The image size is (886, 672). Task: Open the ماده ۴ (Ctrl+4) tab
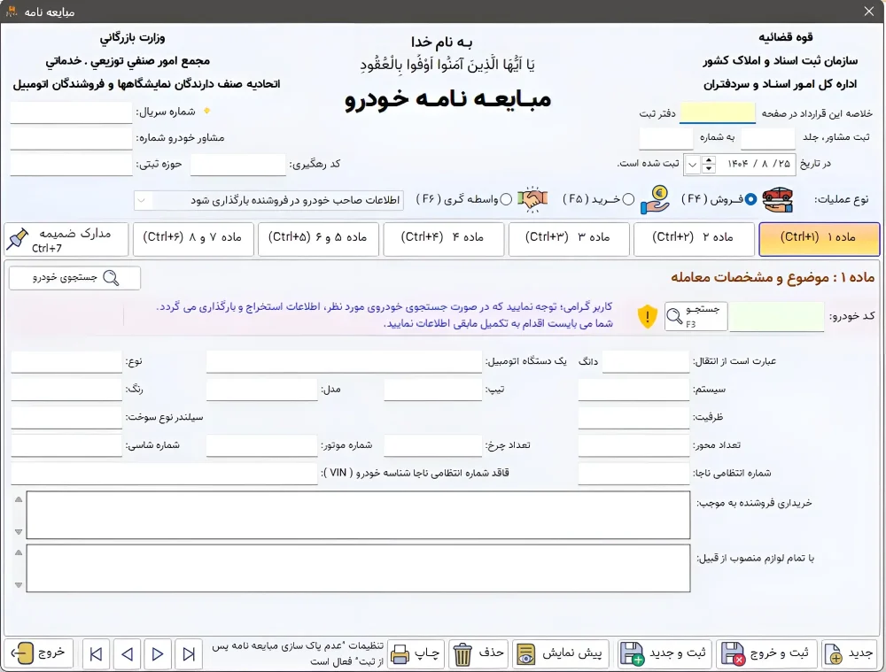443,239
